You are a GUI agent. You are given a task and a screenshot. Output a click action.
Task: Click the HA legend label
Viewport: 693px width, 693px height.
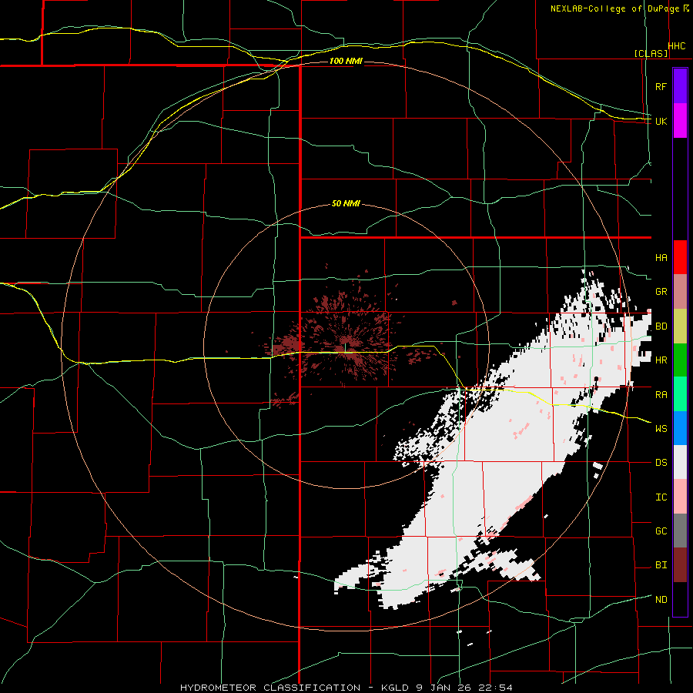661,258
